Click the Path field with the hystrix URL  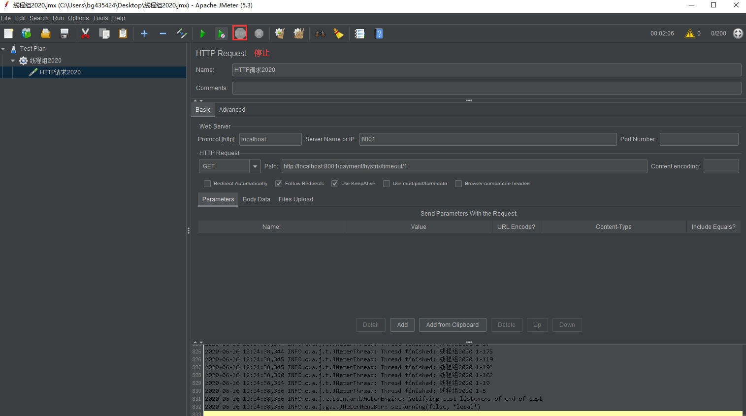464,166
